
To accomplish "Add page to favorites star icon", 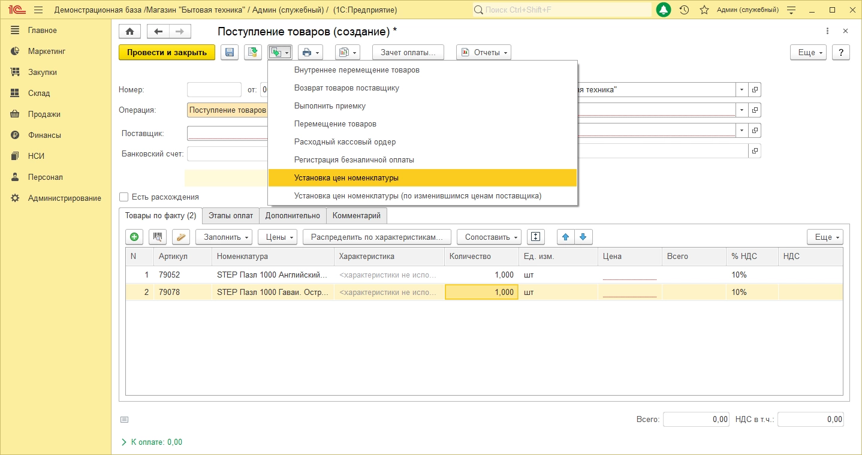I will (x=704, y=10).
